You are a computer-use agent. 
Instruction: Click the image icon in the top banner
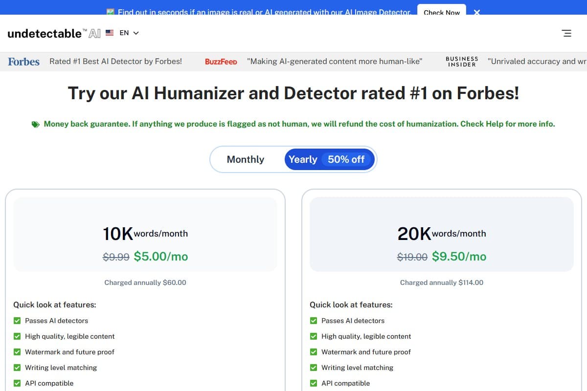coord(111,12)
